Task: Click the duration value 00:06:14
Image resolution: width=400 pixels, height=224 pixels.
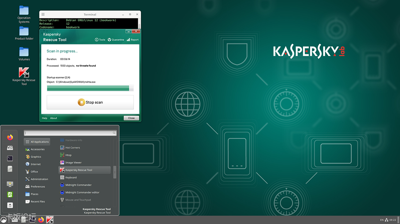Action: tap(65, 59)
